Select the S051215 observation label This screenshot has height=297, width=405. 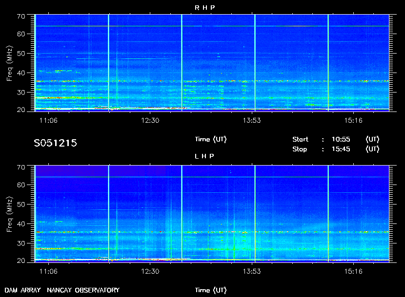[56, 143]
